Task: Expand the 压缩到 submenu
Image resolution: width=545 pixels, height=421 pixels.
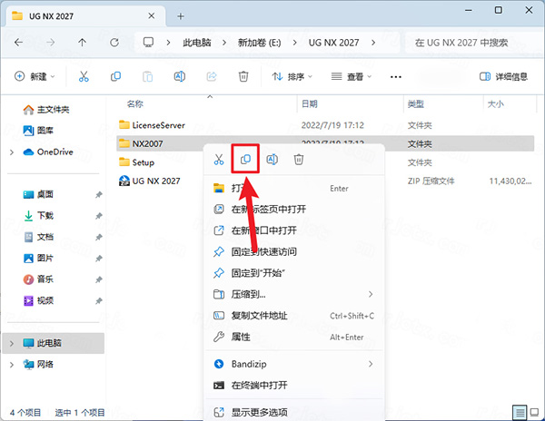Action: (371, 294)
